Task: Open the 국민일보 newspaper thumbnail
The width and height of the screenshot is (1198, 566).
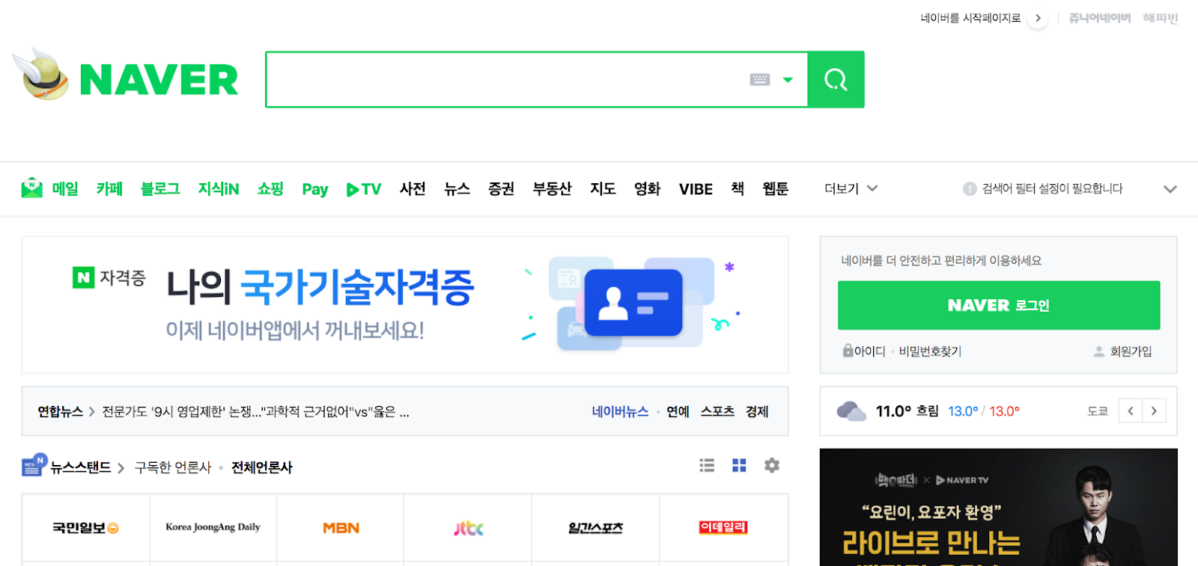Action: [x=85, y=528]
